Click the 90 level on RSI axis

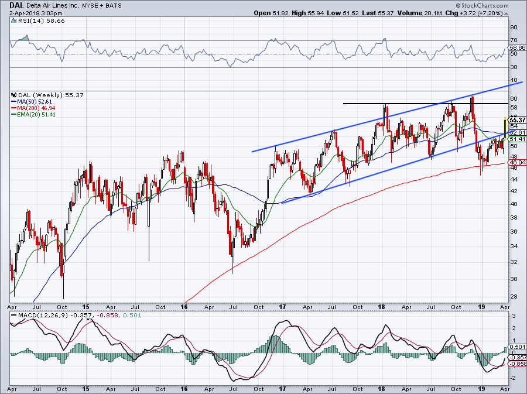[514, 27]
